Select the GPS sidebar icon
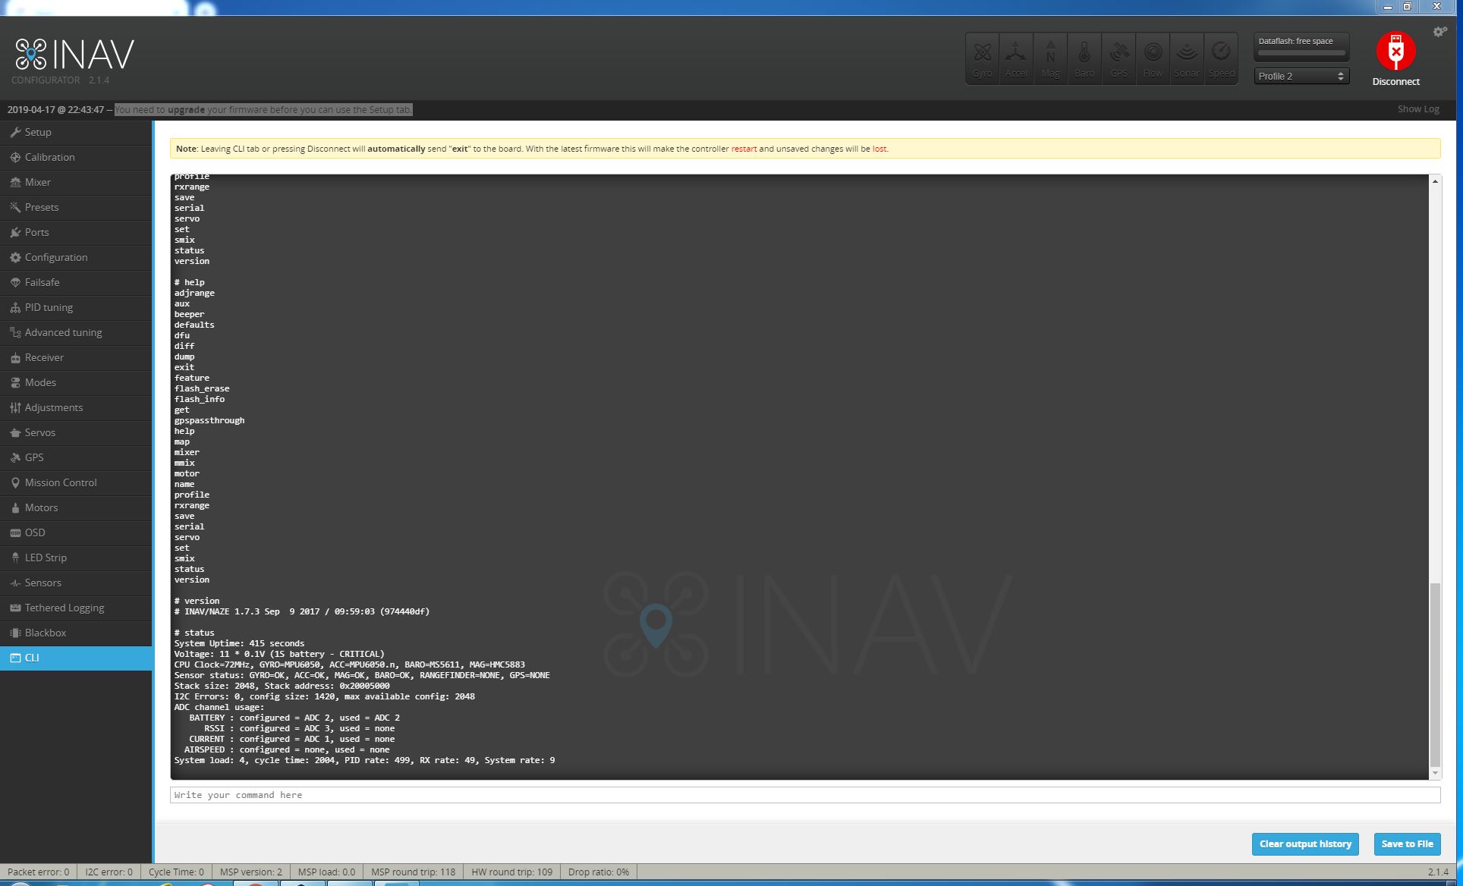The width and height of the screenshot is (1463, 886). click(x=32, y=457)
